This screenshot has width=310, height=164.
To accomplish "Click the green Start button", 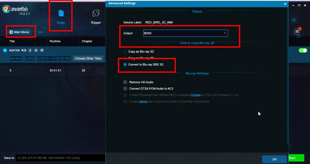I will pyautogui.click(x=296, y=158).
